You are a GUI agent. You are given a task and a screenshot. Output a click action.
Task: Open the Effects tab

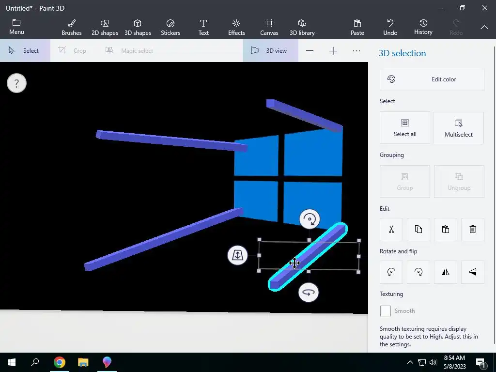click(236, 28)
